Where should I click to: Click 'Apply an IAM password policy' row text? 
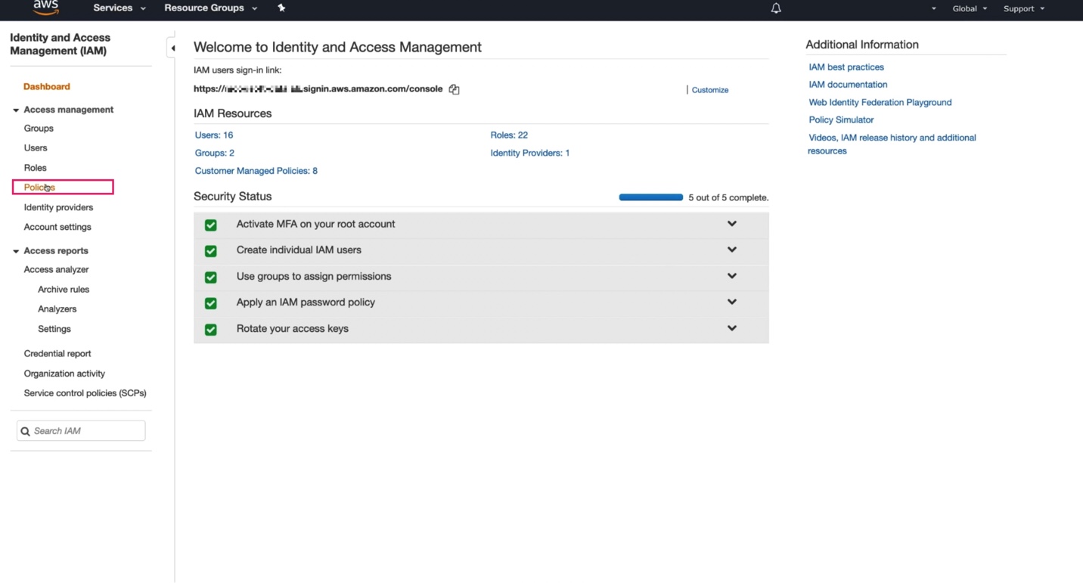point(306,302)
